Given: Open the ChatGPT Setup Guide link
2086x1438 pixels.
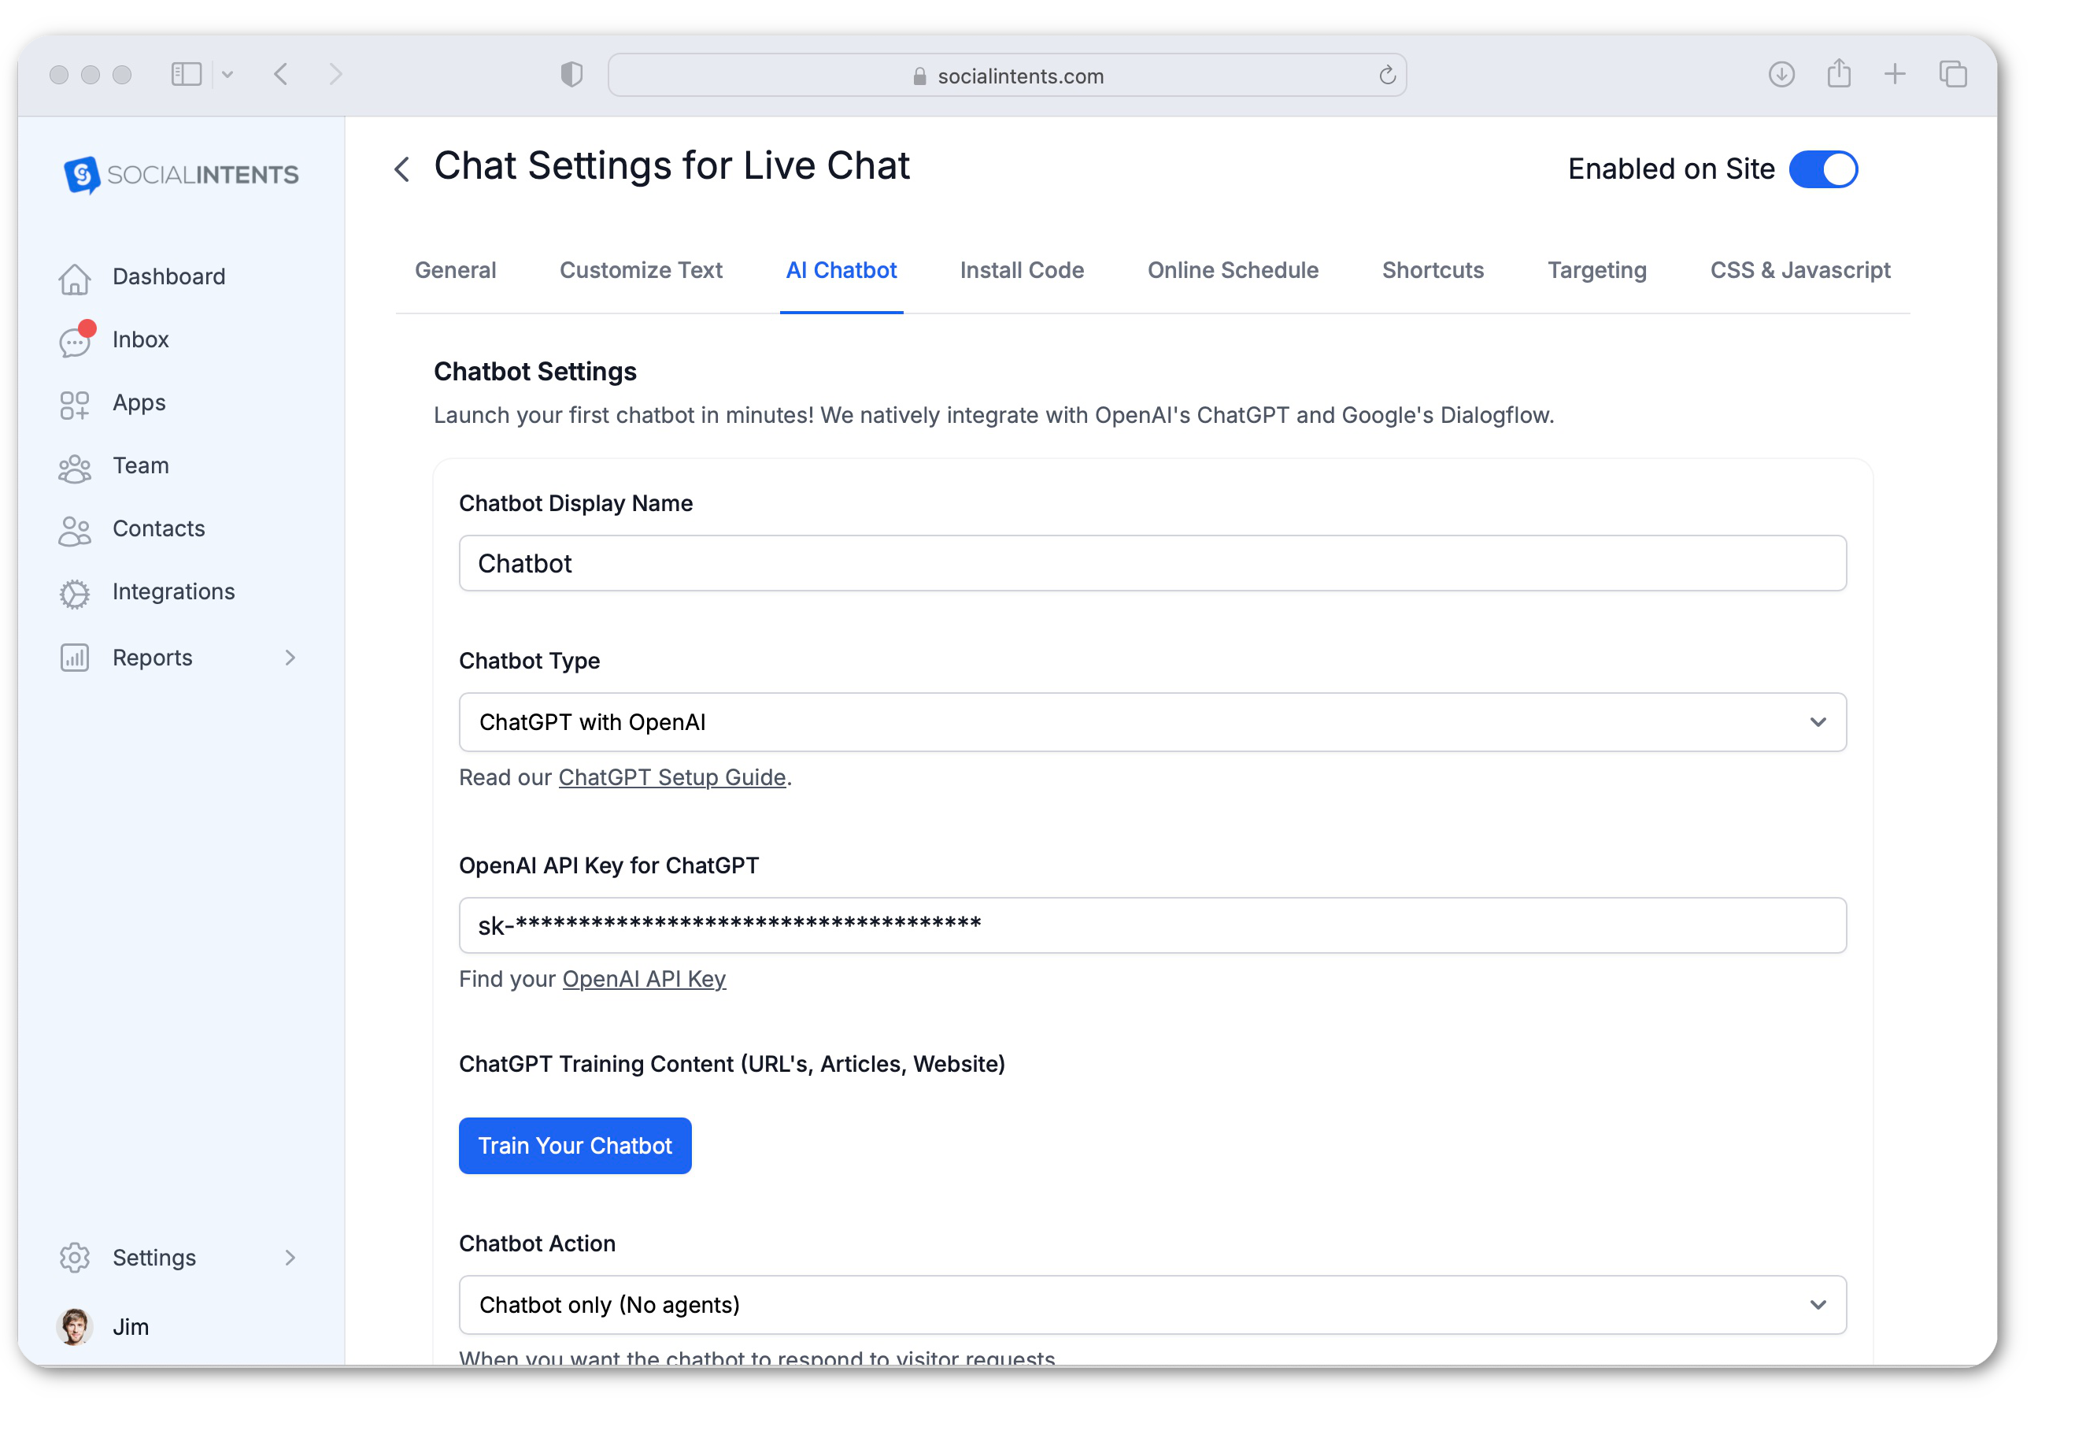Looking at the screenshot, I should [671, 776].
